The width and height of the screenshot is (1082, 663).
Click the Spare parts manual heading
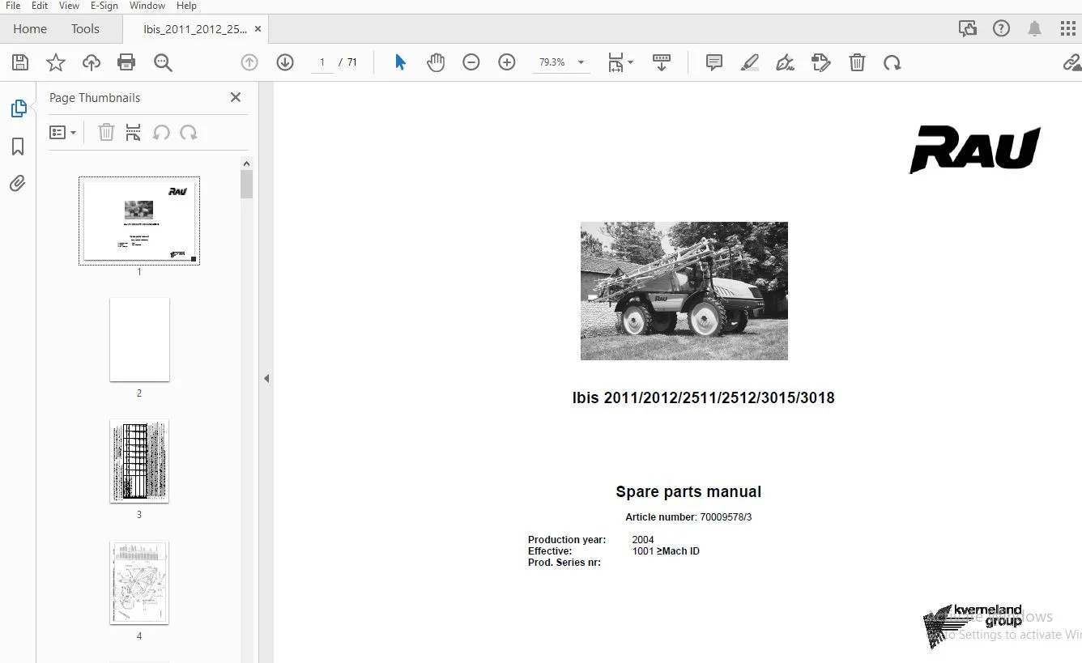tap(688, 491)
